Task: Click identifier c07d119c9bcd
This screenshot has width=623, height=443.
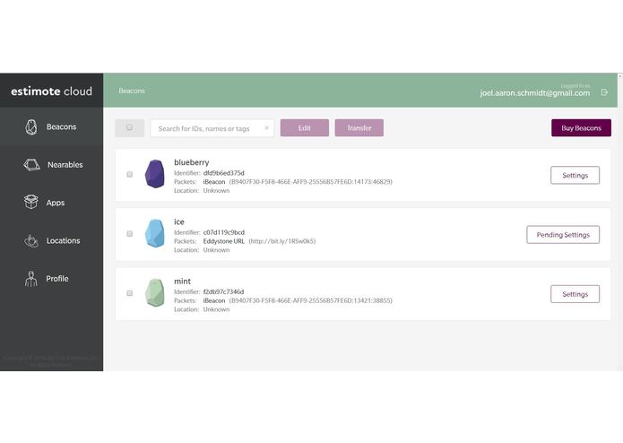Action: click(224, 232)
